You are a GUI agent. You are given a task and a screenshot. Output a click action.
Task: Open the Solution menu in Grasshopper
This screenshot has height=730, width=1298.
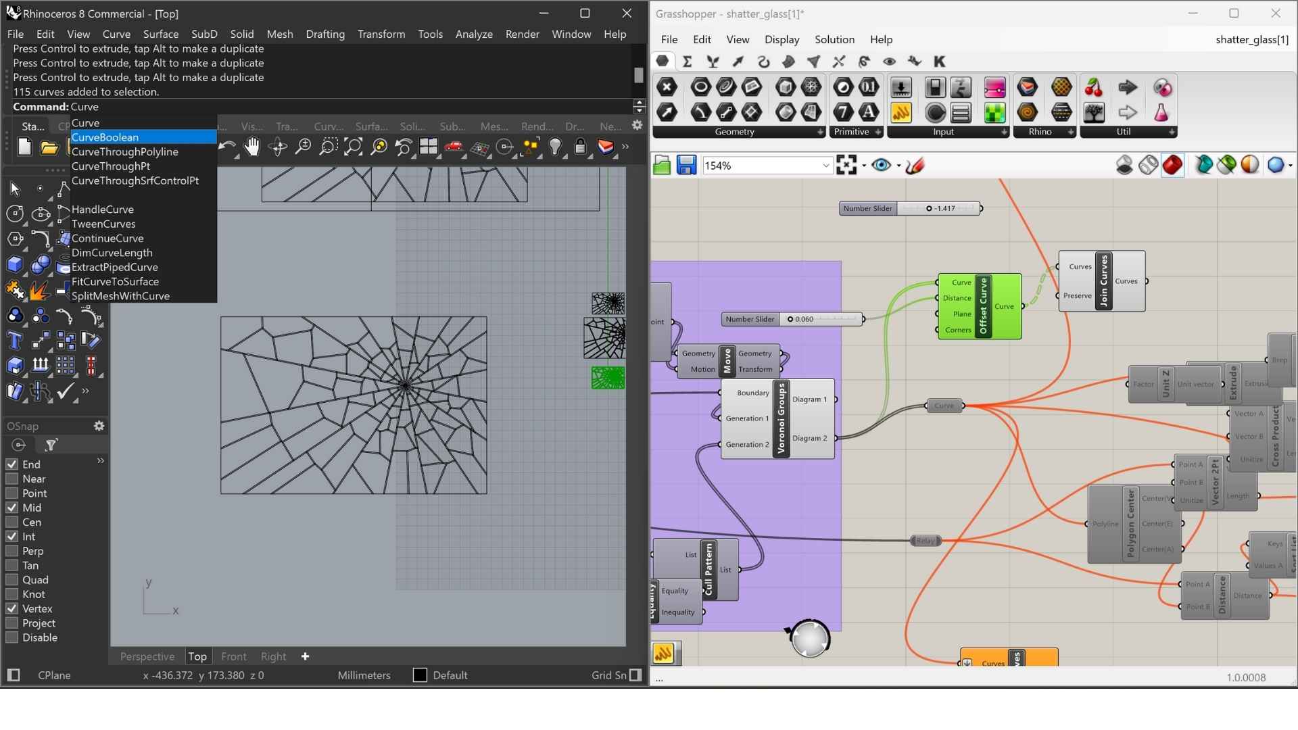click(834, 39)
